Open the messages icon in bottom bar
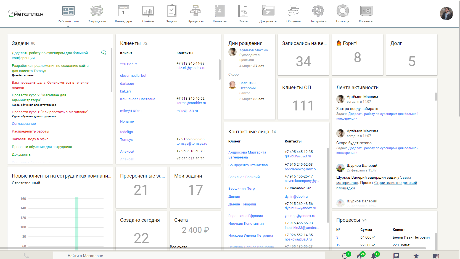The height and width of the screenshot is (259, 460). (x=396, y=256)
